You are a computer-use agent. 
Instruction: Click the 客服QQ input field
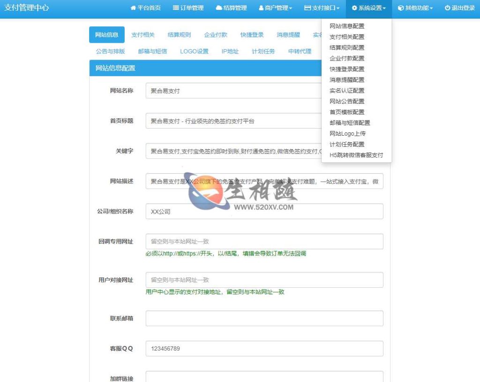click(265, 348)
